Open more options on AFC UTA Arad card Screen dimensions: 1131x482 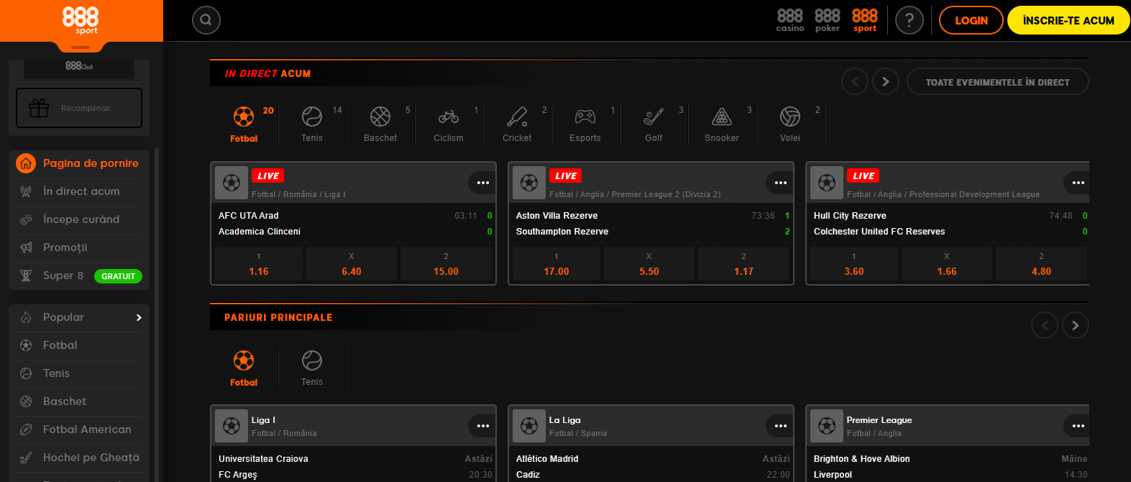point(483,183)
